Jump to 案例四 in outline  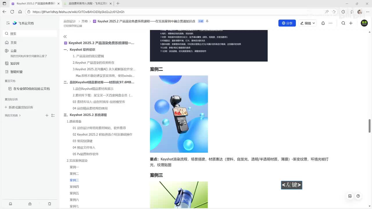pos(74,187)
